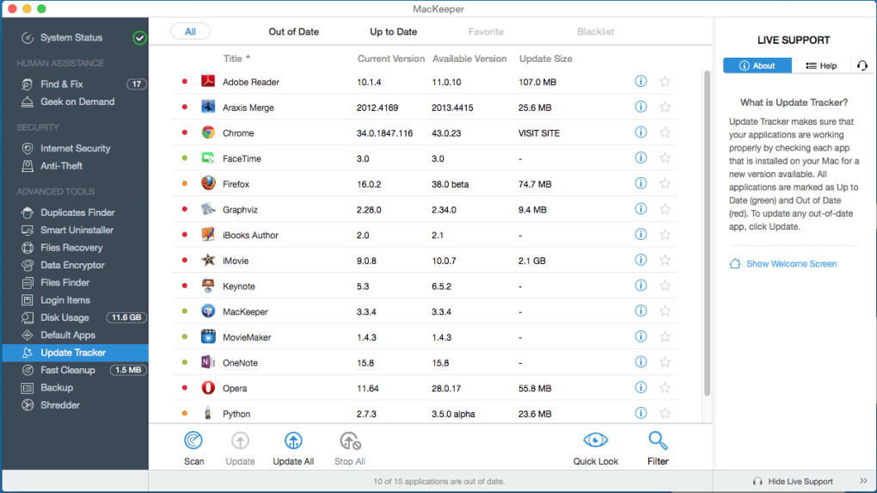Viewport: 877px width, 493px height.
Task: Click Hide Live Support button
Action: [793, 481]
